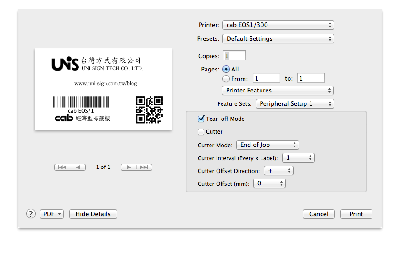Enable the Cutter checkbox
The height and width of the screenshot is (255, 400).
(201, 132)
